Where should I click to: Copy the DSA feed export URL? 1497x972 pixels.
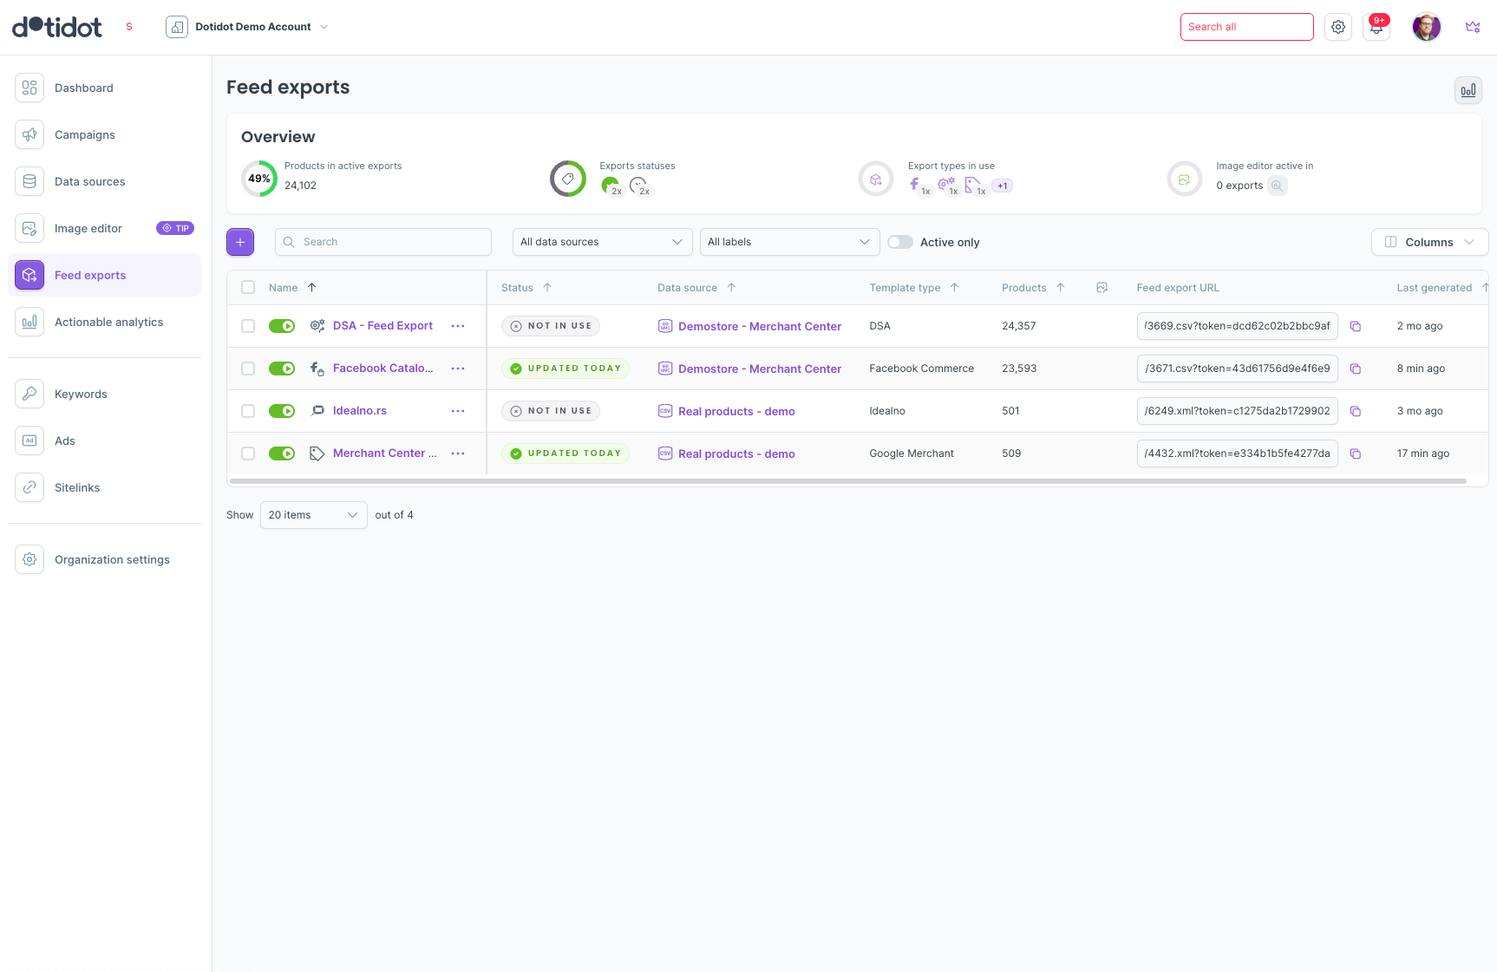pos(1356,326)
